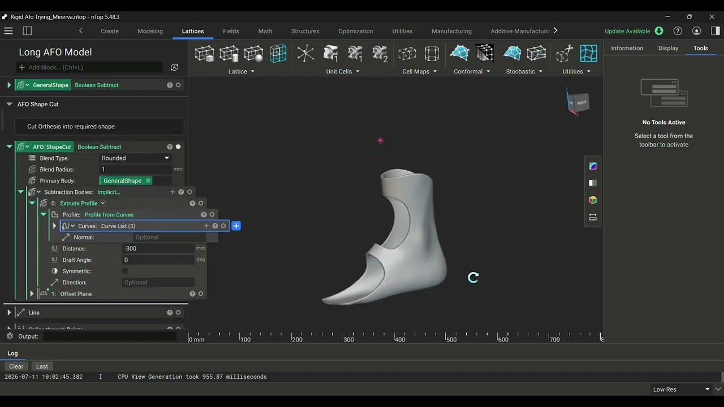This screenshot has height=407, width=724.
Task: Open the Blend Type Rounded dropdown
Action: [x=135, y=158]
